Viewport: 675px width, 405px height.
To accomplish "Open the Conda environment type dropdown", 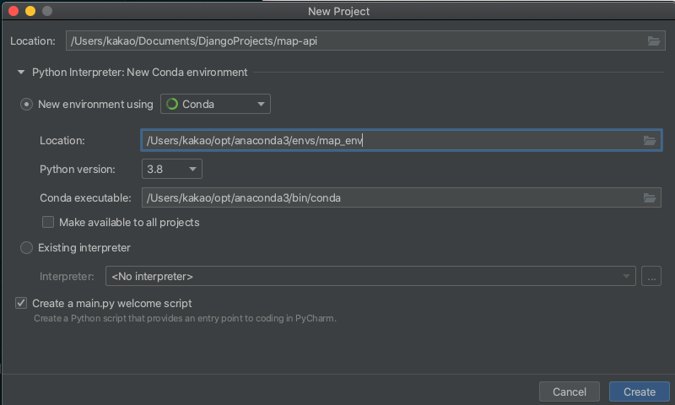I will [x=215, y=104].
